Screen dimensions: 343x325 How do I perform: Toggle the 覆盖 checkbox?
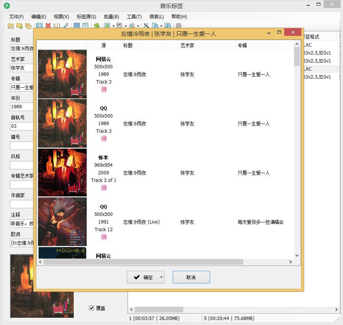[91, 308]
